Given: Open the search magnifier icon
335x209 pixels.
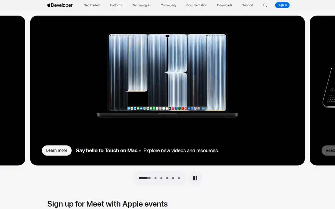Looking at the screenshot, I should (x=265, y=5).
